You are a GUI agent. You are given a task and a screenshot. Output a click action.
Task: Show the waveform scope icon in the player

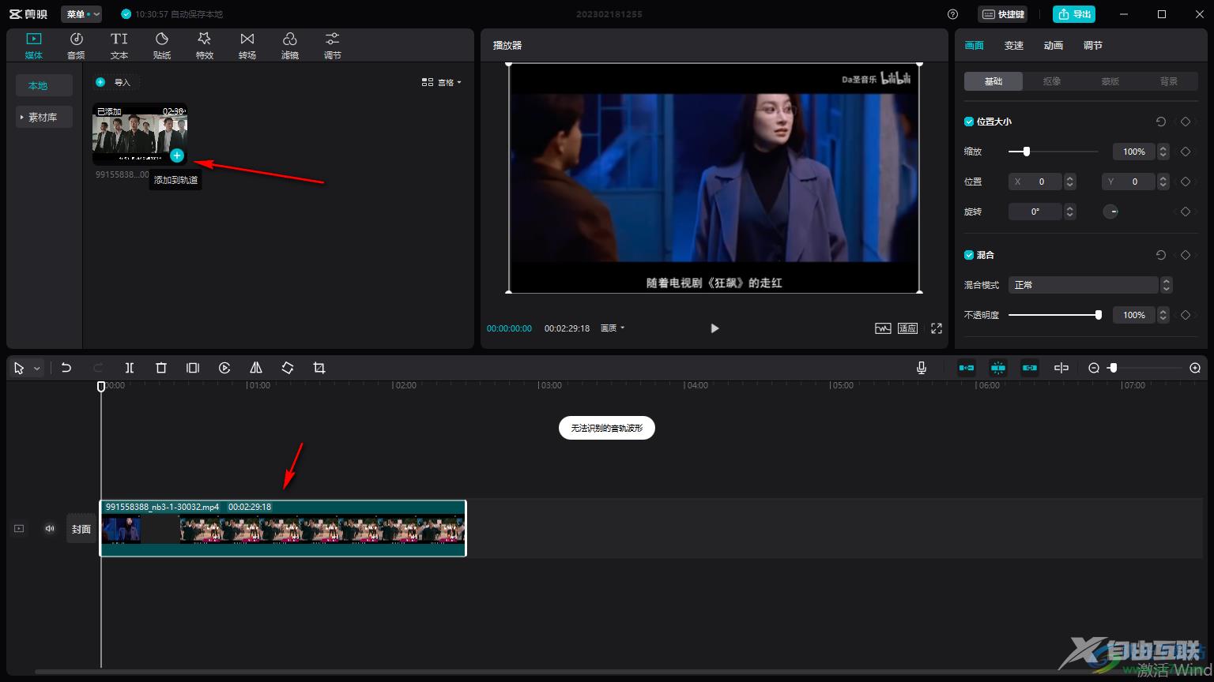[883, 328]
